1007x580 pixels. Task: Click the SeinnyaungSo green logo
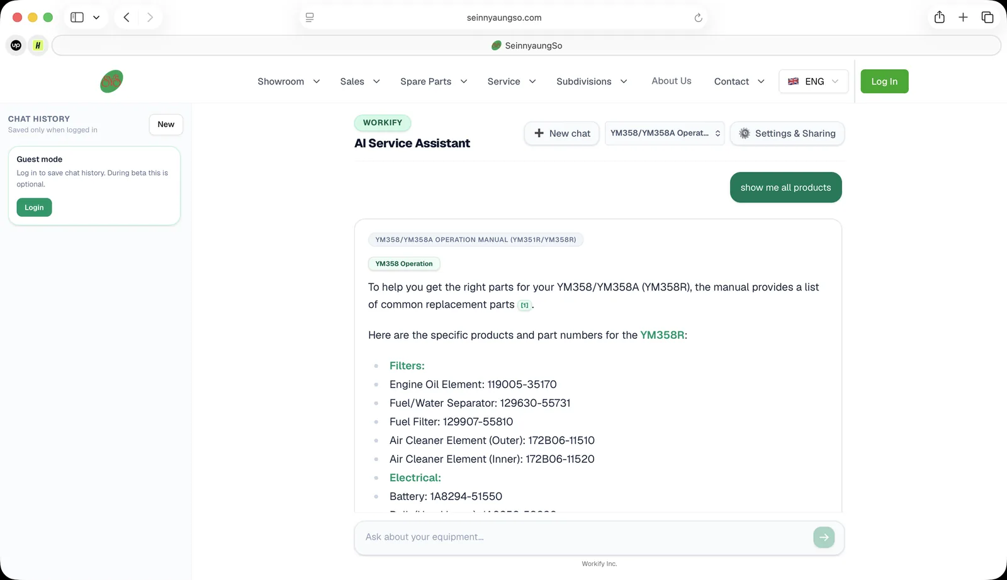111,81
